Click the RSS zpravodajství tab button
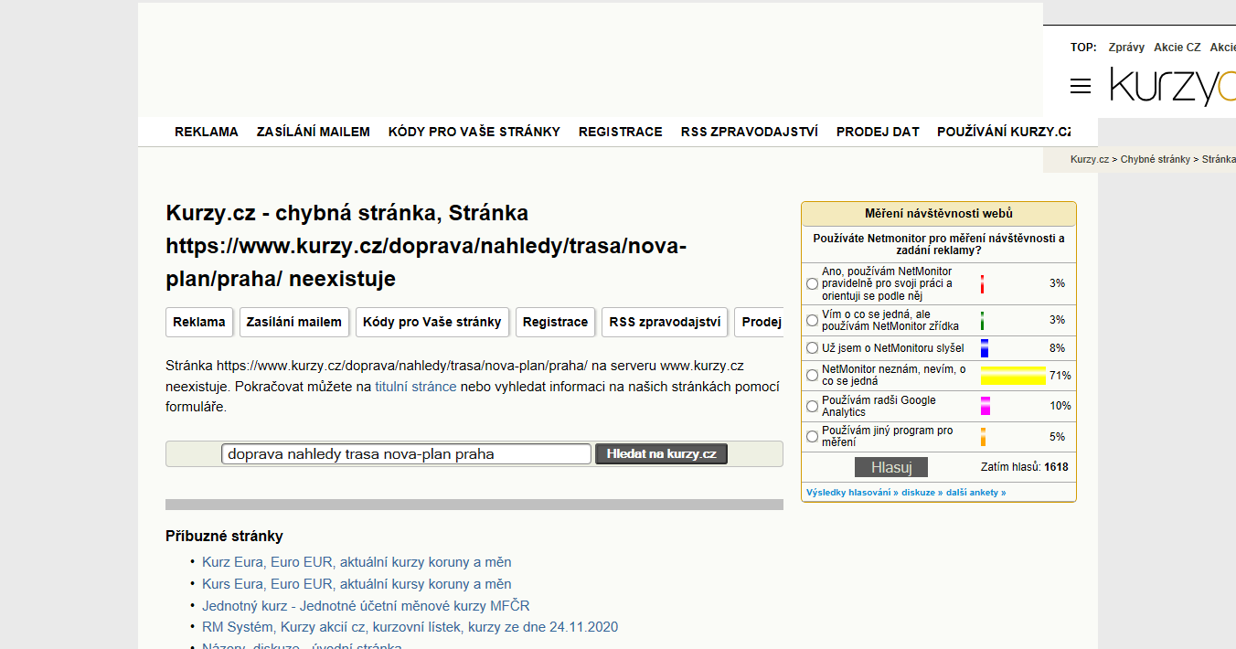 click(665, 322)
